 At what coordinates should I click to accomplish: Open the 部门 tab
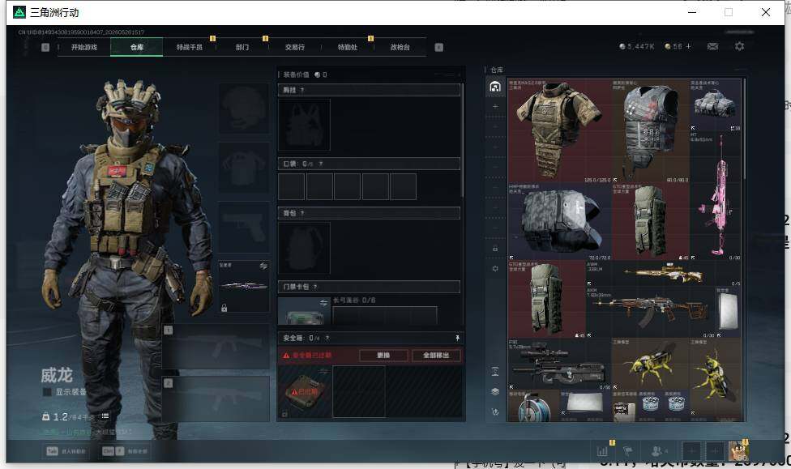coord(242,47)
